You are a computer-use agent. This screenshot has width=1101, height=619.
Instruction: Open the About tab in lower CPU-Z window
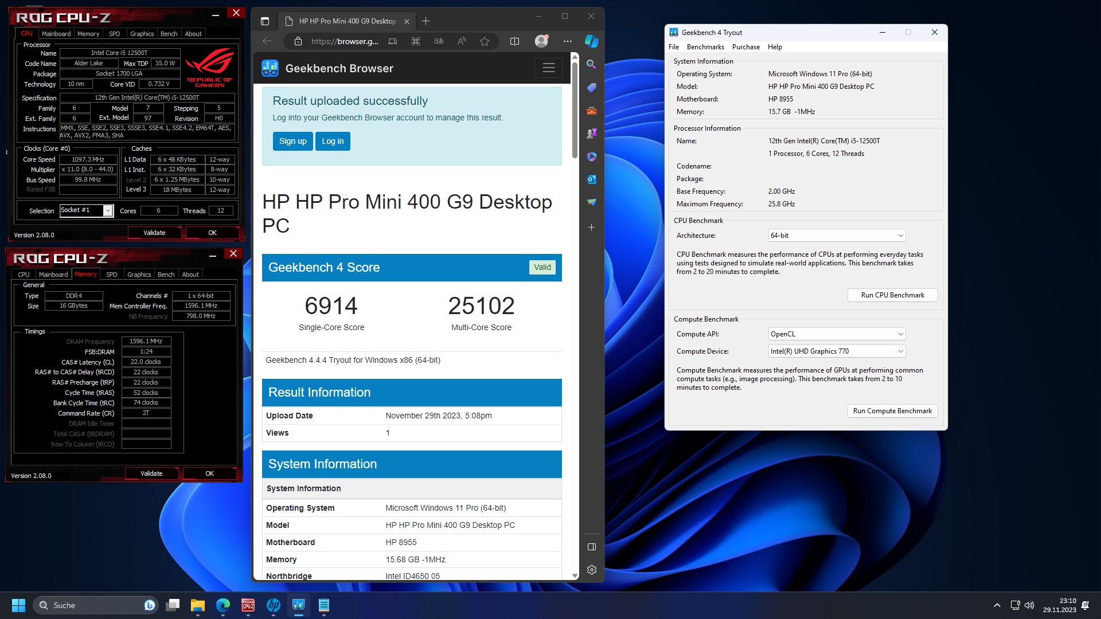(x=190, y=275)
